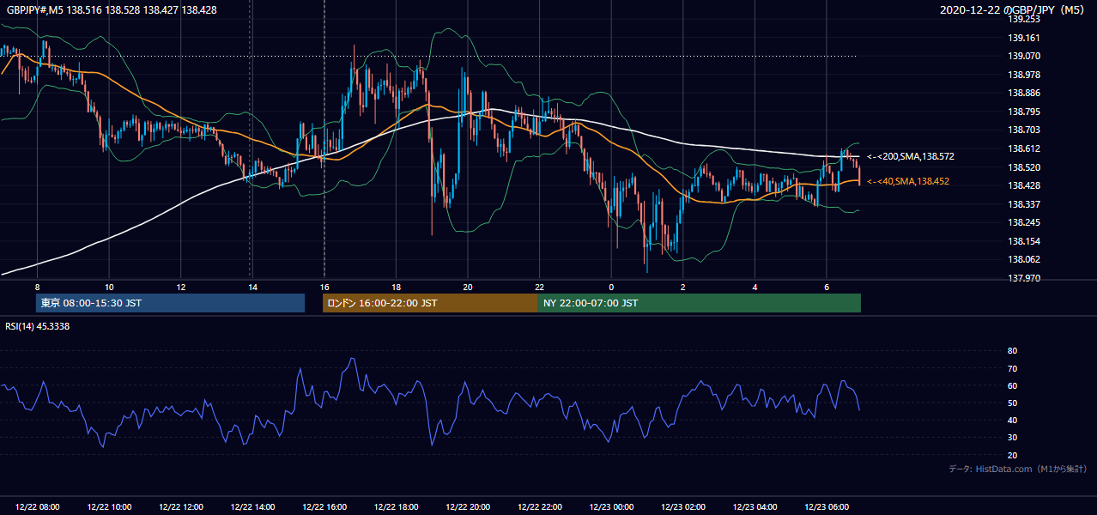The width and height of the screenshot is (1097, 515).
Task: Click the 12/22 20:00 bottom time label
Action: point(468,507)
